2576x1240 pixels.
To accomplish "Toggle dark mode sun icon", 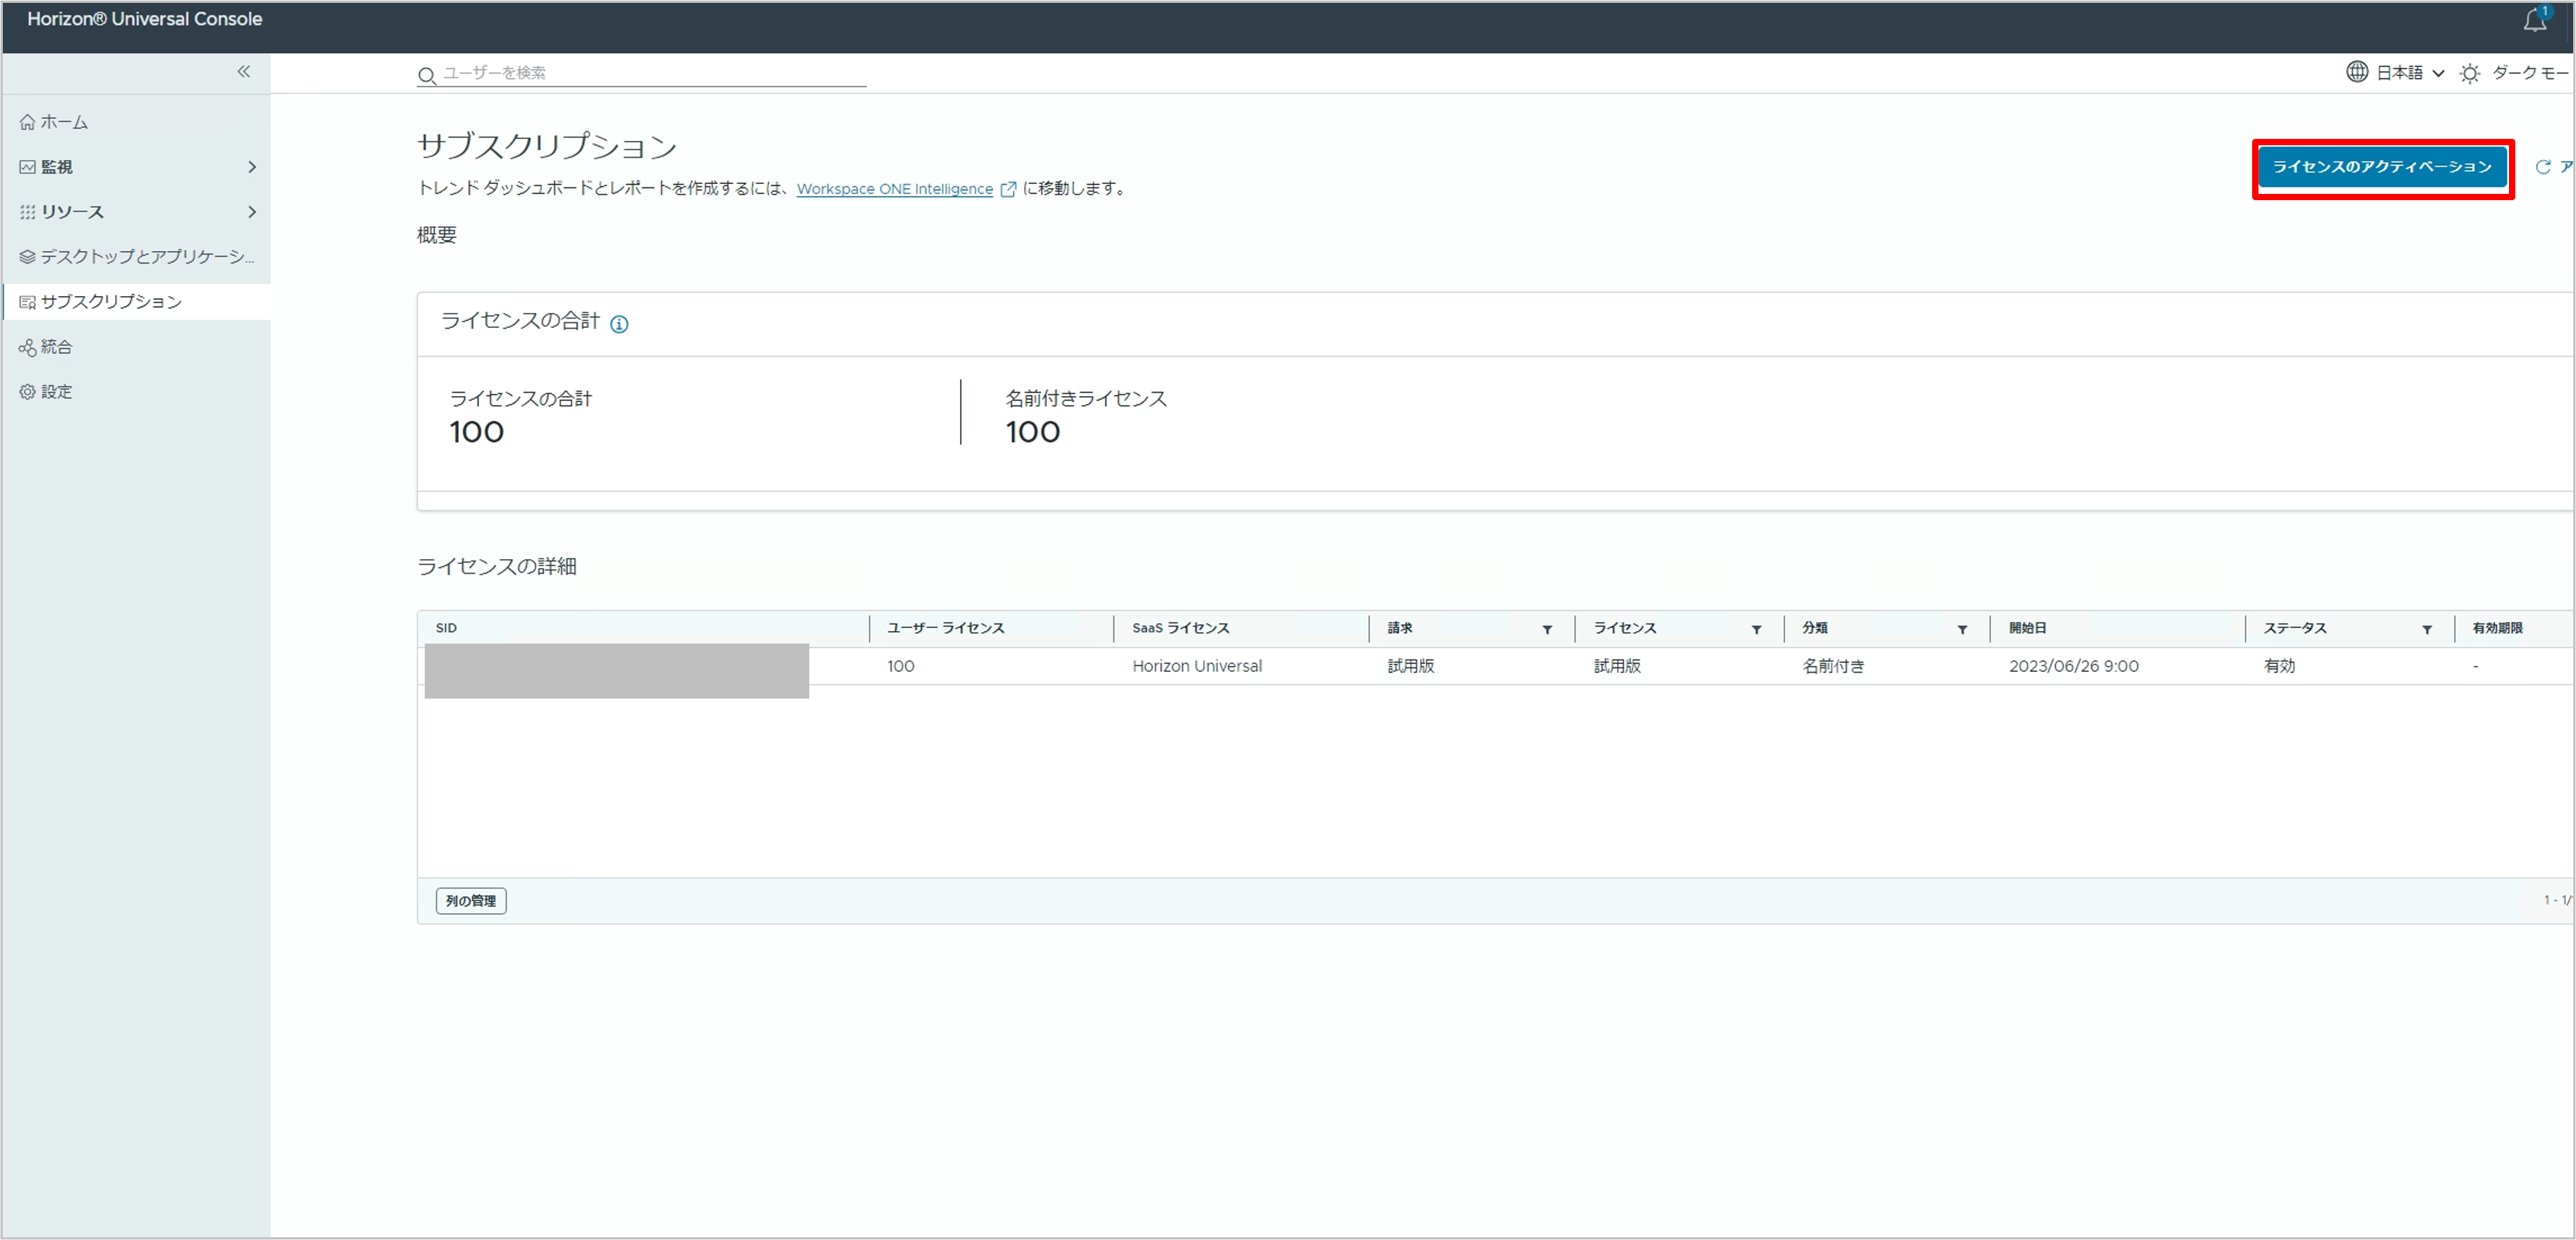I will (2470, 73).
